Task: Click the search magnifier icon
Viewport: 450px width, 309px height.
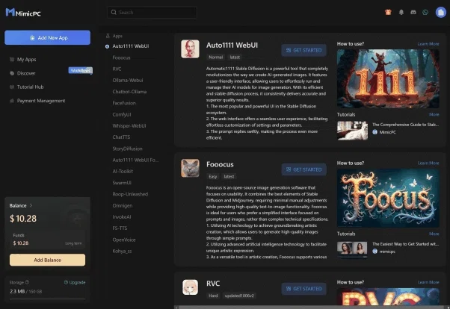Action: click(114, 13)
